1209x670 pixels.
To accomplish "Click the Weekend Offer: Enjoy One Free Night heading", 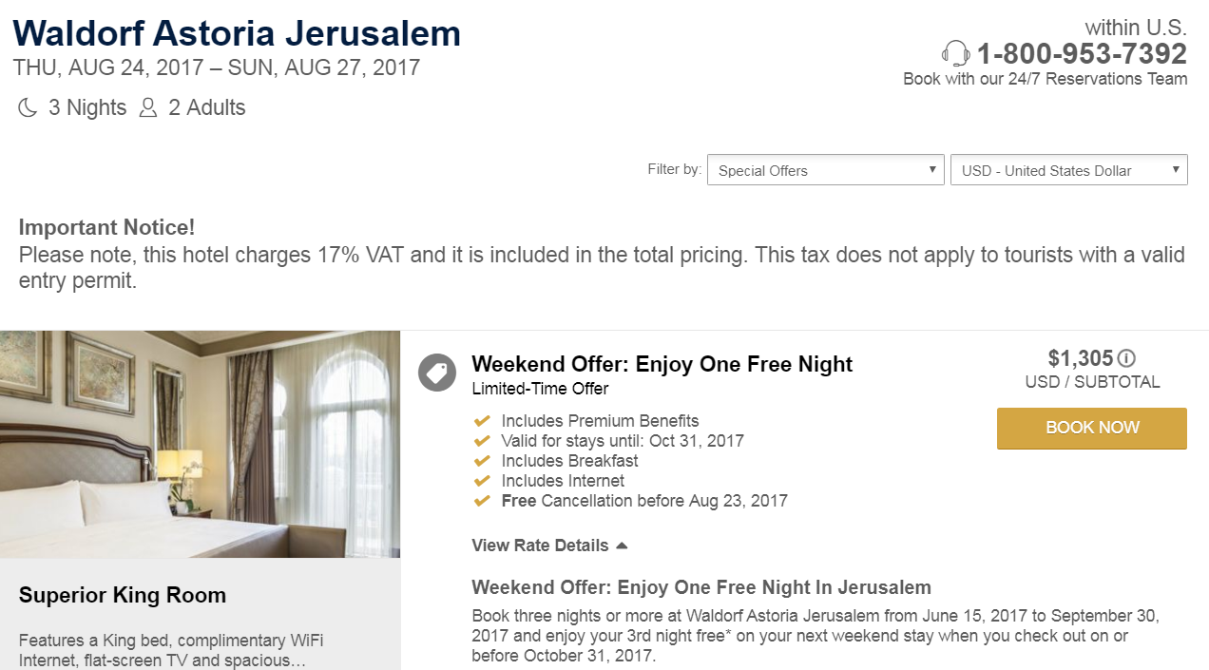I will click(x=662, y=364).
